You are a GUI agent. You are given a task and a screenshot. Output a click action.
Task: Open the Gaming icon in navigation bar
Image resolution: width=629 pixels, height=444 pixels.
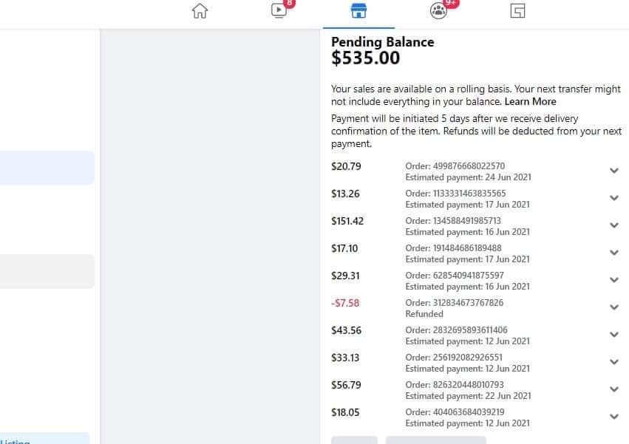point(517,11)
